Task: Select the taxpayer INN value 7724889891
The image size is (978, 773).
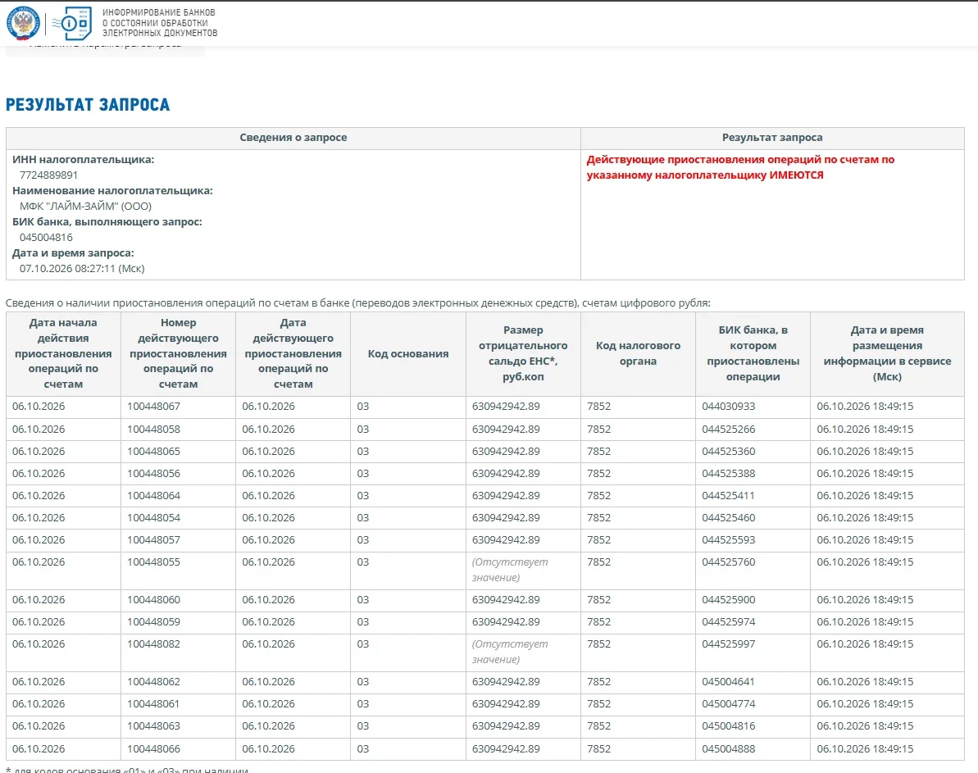Action: coord(48,175)
